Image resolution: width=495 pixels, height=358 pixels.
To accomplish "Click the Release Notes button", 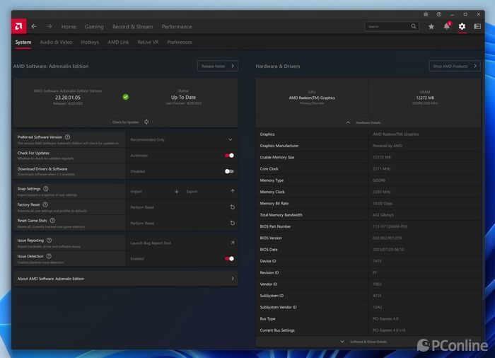I will [x=217, y=66].
